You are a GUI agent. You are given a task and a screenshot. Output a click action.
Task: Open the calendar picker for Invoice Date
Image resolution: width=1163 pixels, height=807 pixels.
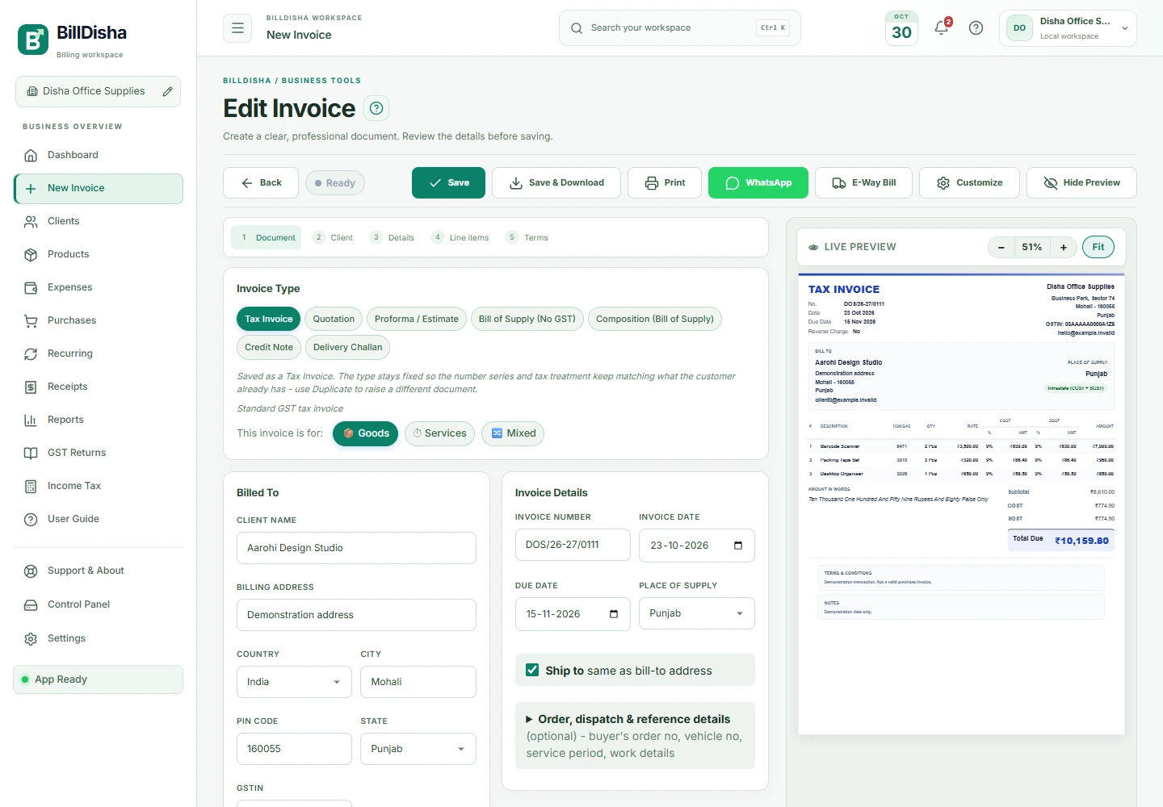click(738, 546)
